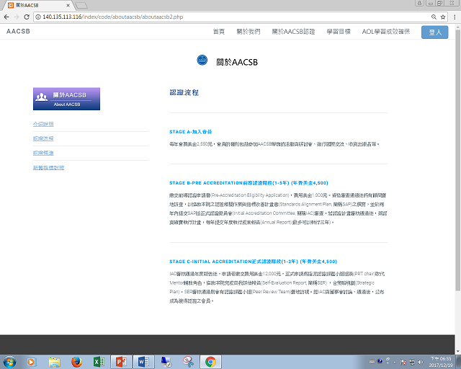Close the 關於AACSB browser tab

[x=68, y=5]
